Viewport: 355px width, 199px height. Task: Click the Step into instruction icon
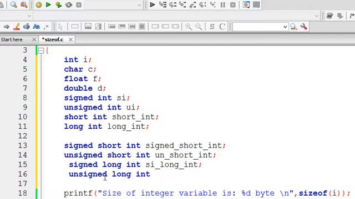click(x=212, y=5)
